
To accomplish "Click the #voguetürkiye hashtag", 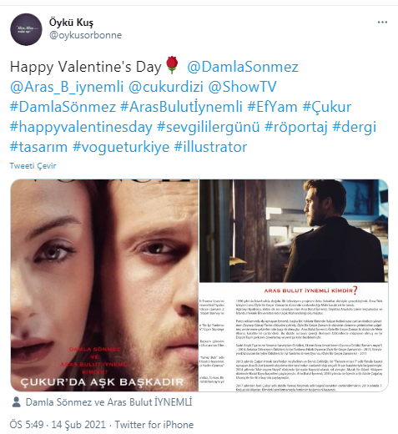I will pyautogui.click(x=121, y=147).
